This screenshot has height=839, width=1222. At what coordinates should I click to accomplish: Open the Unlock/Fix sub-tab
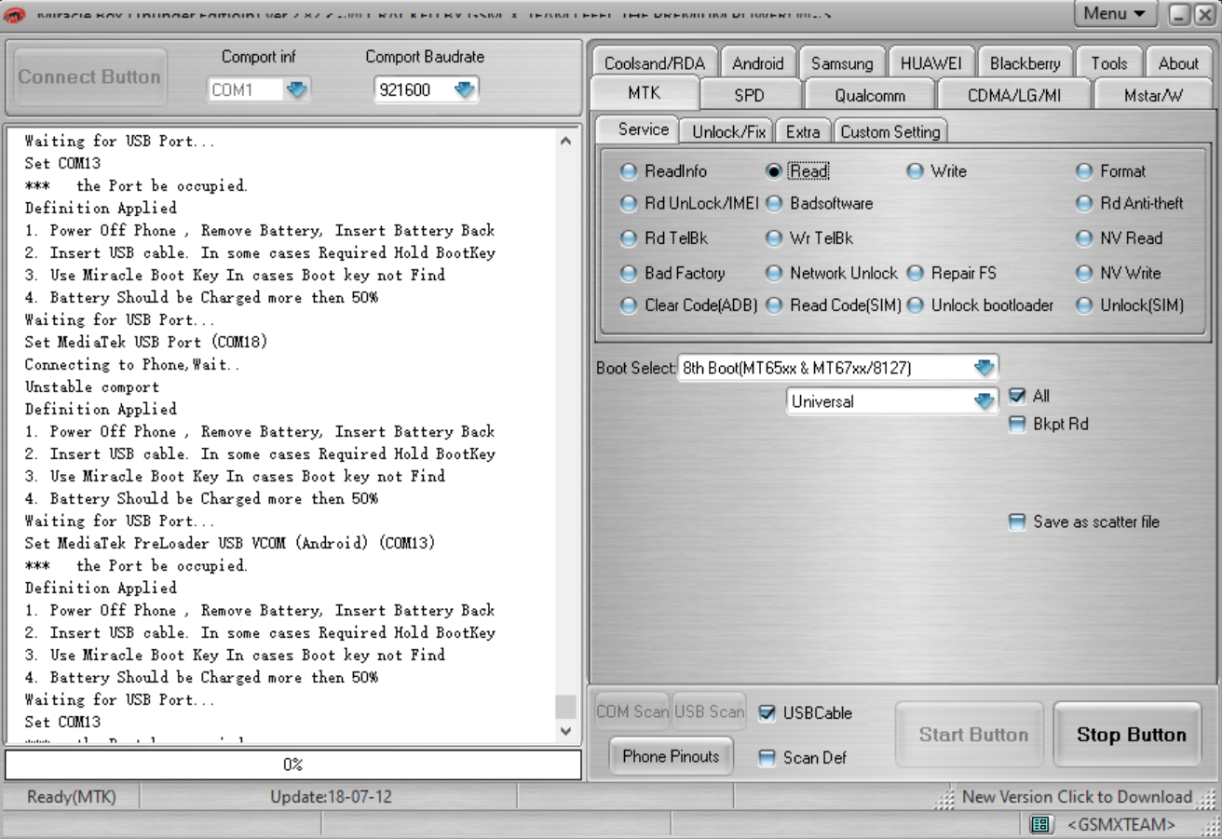coord(728,132)
